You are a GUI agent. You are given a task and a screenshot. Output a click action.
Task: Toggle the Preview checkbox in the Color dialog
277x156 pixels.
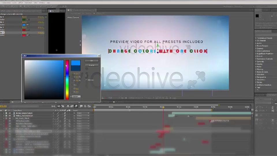coord(86,80)
